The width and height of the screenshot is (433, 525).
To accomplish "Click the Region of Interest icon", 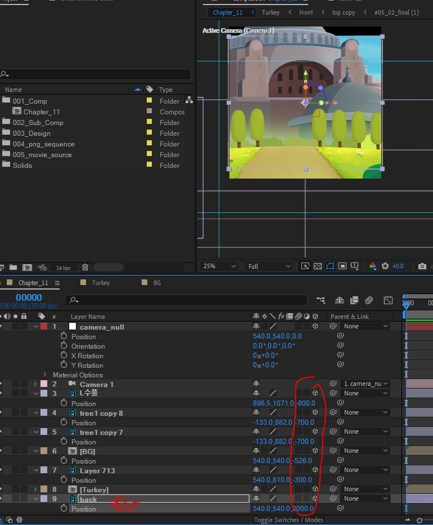I will click(x=342, y=266).
